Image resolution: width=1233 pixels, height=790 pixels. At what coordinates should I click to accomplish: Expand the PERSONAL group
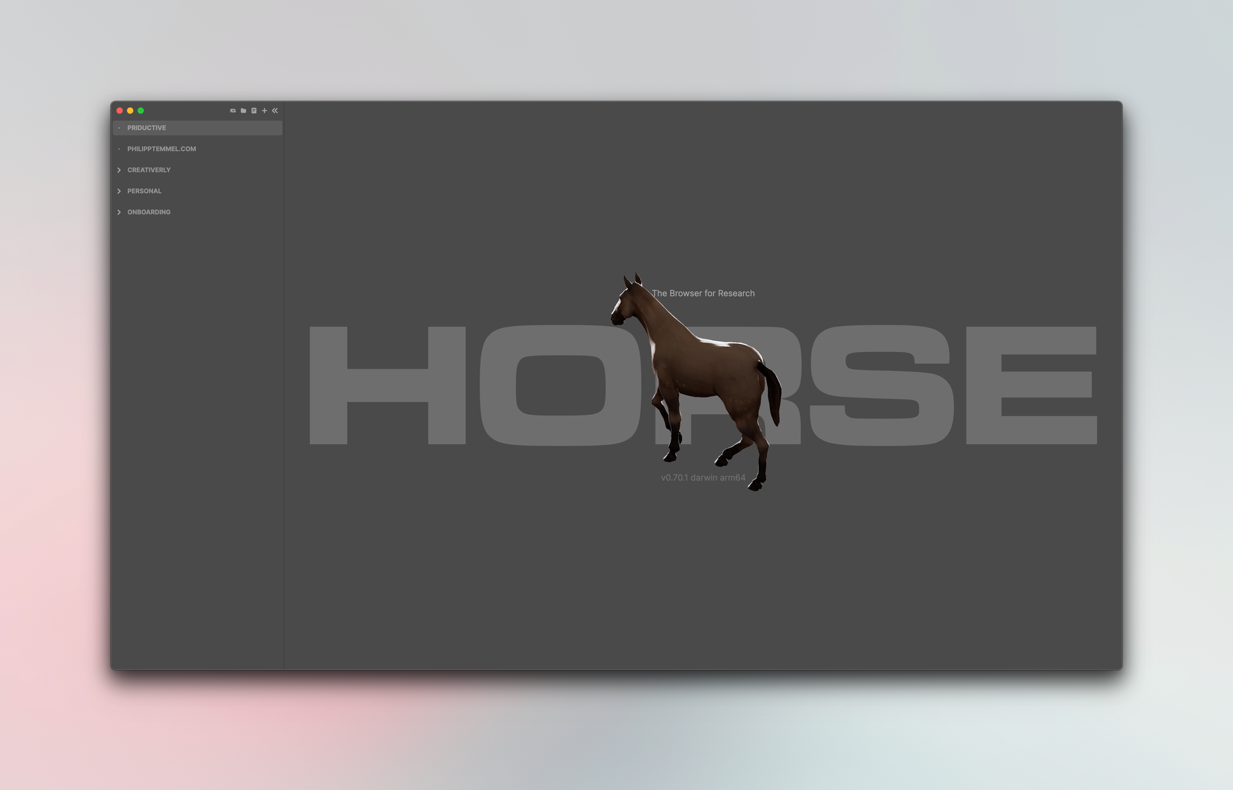pos(119,191)
